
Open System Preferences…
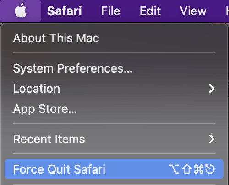(x=73, y=68)
